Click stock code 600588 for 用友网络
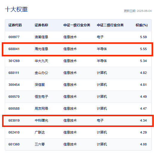Image resolution: width=154 pixels, height=155 pixels. pyautogui.click(x=14, y=108)
